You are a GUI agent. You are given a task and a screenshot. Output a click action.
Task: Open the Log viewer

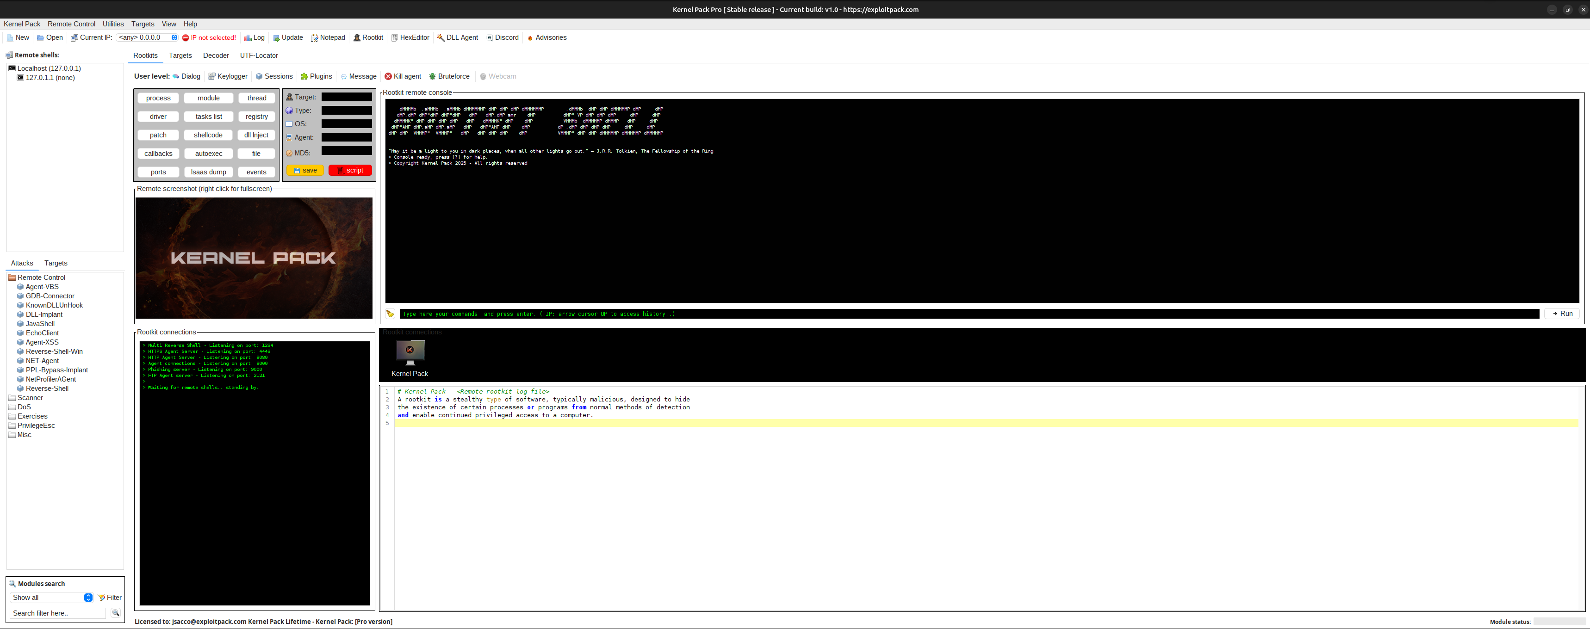[x=255, y=37]
